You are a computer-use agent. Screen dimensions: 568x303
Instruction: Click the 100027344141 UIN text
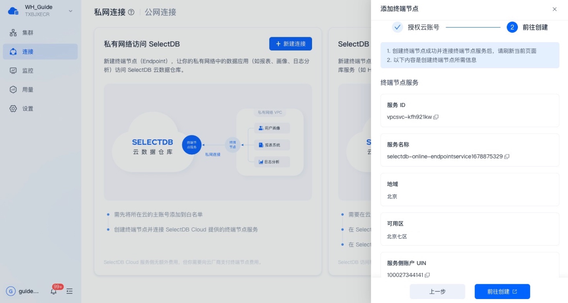coord(405,275)
